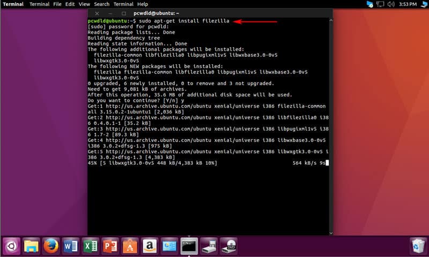429x257 pixels.
Task: Click the '[sudo] password for pcwdld:' line
Action: coord(128,26)
